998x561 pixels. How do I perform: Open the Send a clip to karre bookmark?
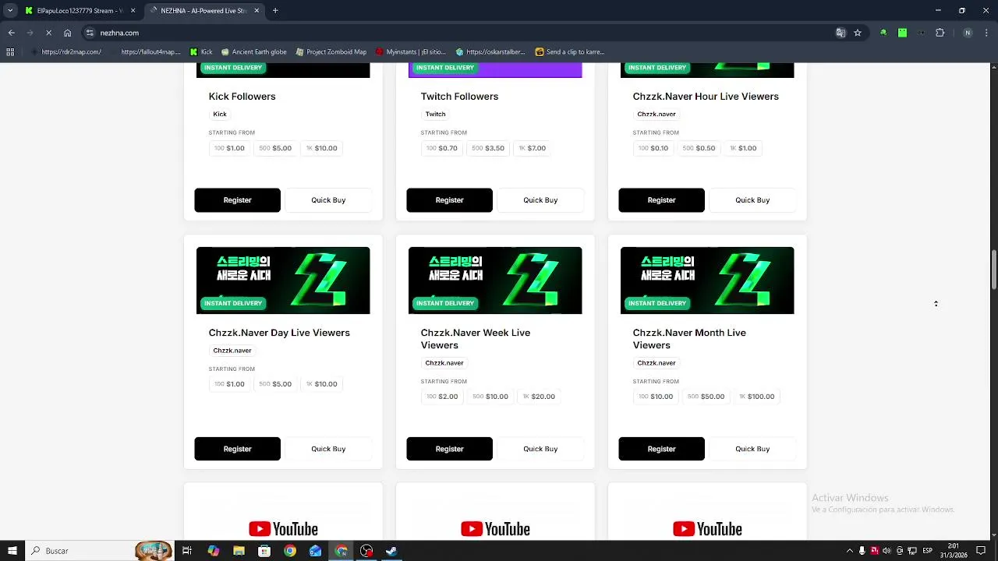pyautogui.click(x=570, y=52)
